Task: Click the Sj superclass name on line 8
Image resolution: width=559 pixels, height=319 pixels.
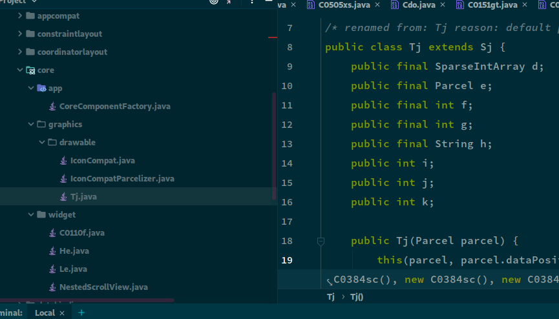Action: click(x=486, y=47)
